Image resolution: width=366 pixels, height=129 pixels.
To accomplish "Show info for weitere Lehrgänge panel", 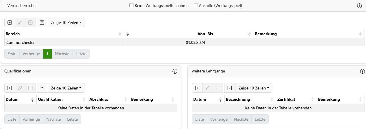I will point(362,71).
